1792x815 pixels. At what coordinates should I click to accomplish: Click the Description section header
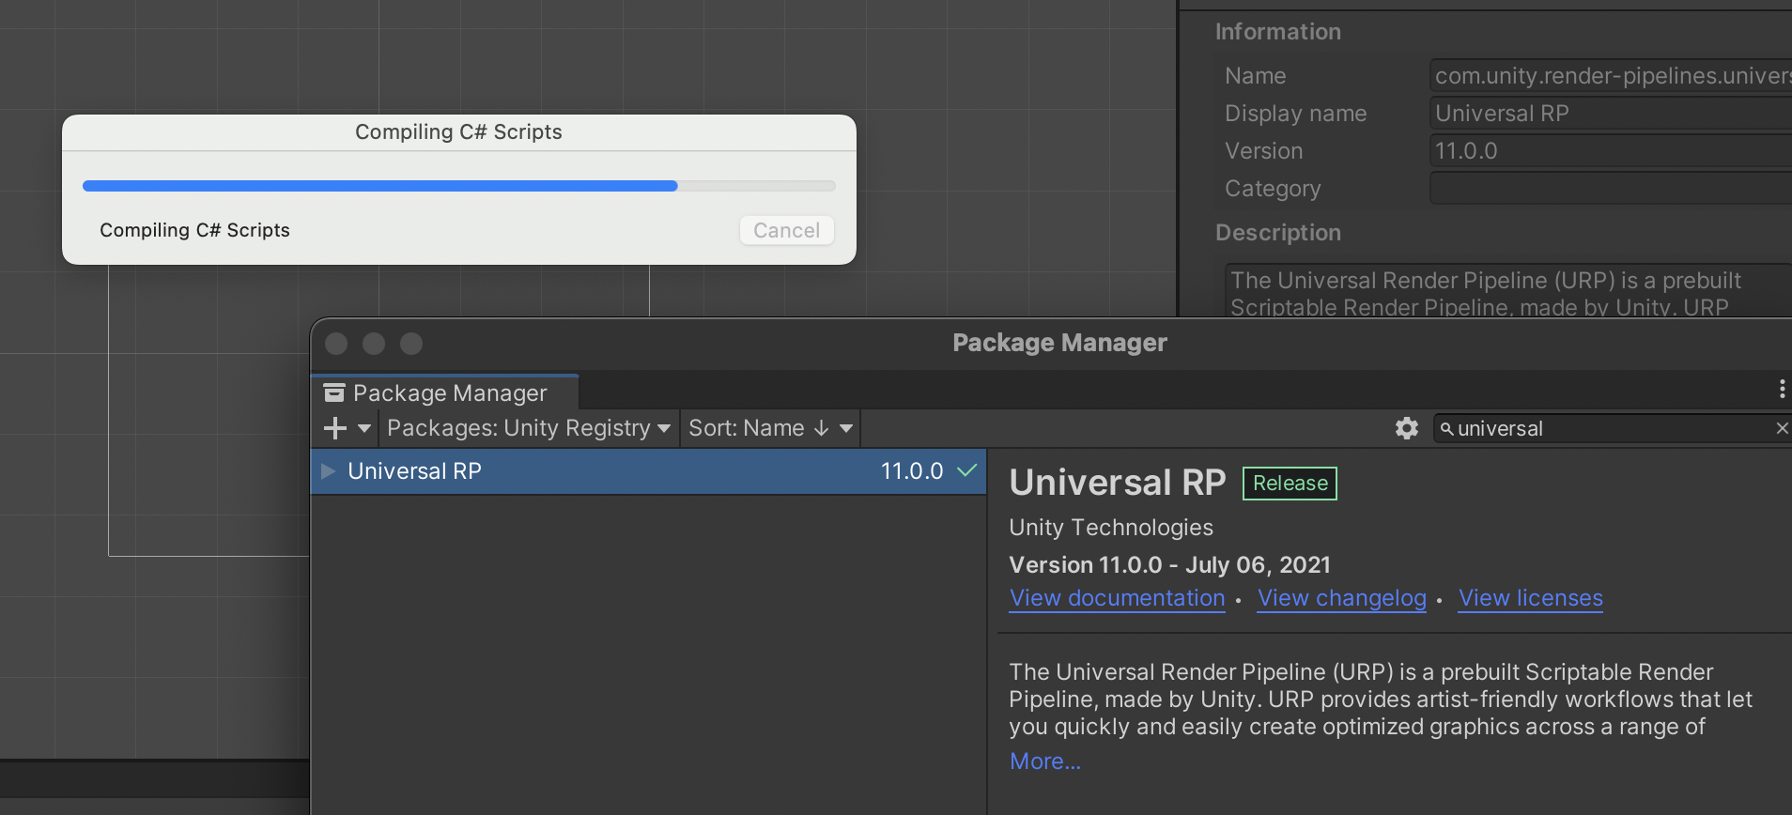click(x=1278, y=233)
